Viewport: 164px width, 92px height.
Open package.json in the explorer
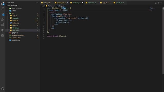(x=16, y=38)
